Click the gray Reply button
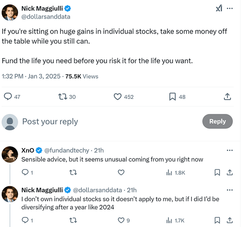Viewport: 244px width, 227px height. (218, 121)
